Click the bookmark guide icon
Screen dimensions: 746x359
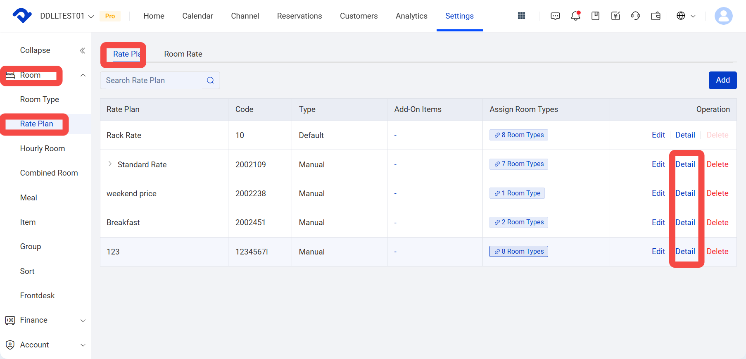(595, 16)
